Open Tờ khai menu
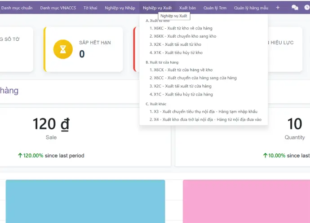This screenshot has width=310, height=223. pyautogui.click(x=90, y=8)
